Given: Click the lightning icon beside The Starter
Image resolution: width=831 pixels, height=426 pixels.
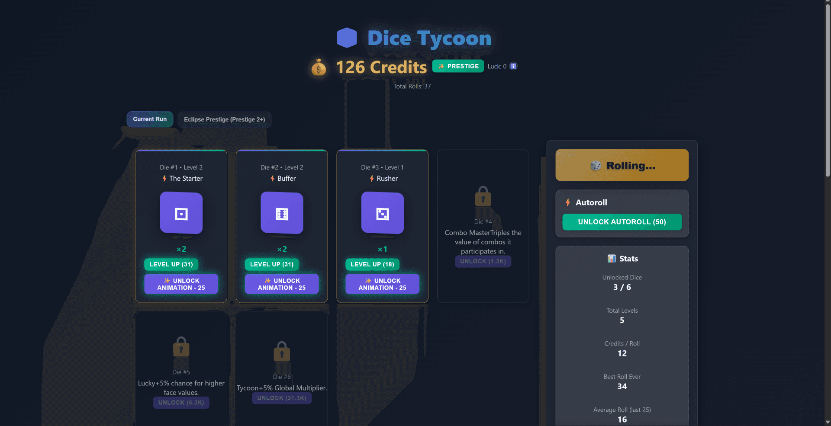Looking at the screenshot, I should point(164,178).
